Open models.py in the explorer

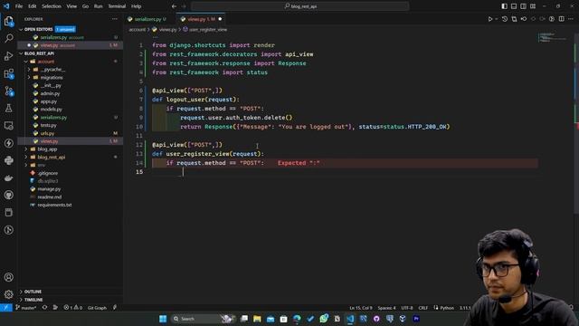coord(51,110)
